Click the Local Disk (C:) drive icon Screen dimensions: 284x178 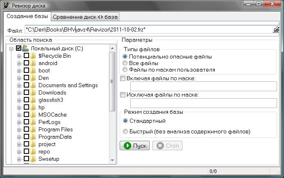tap(25, 48)
